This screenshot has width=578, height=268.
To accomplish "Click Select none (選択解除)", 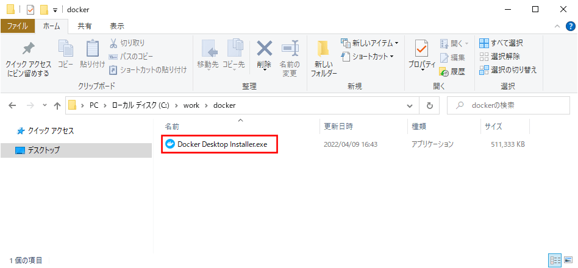I will click(x=499, y=57).
